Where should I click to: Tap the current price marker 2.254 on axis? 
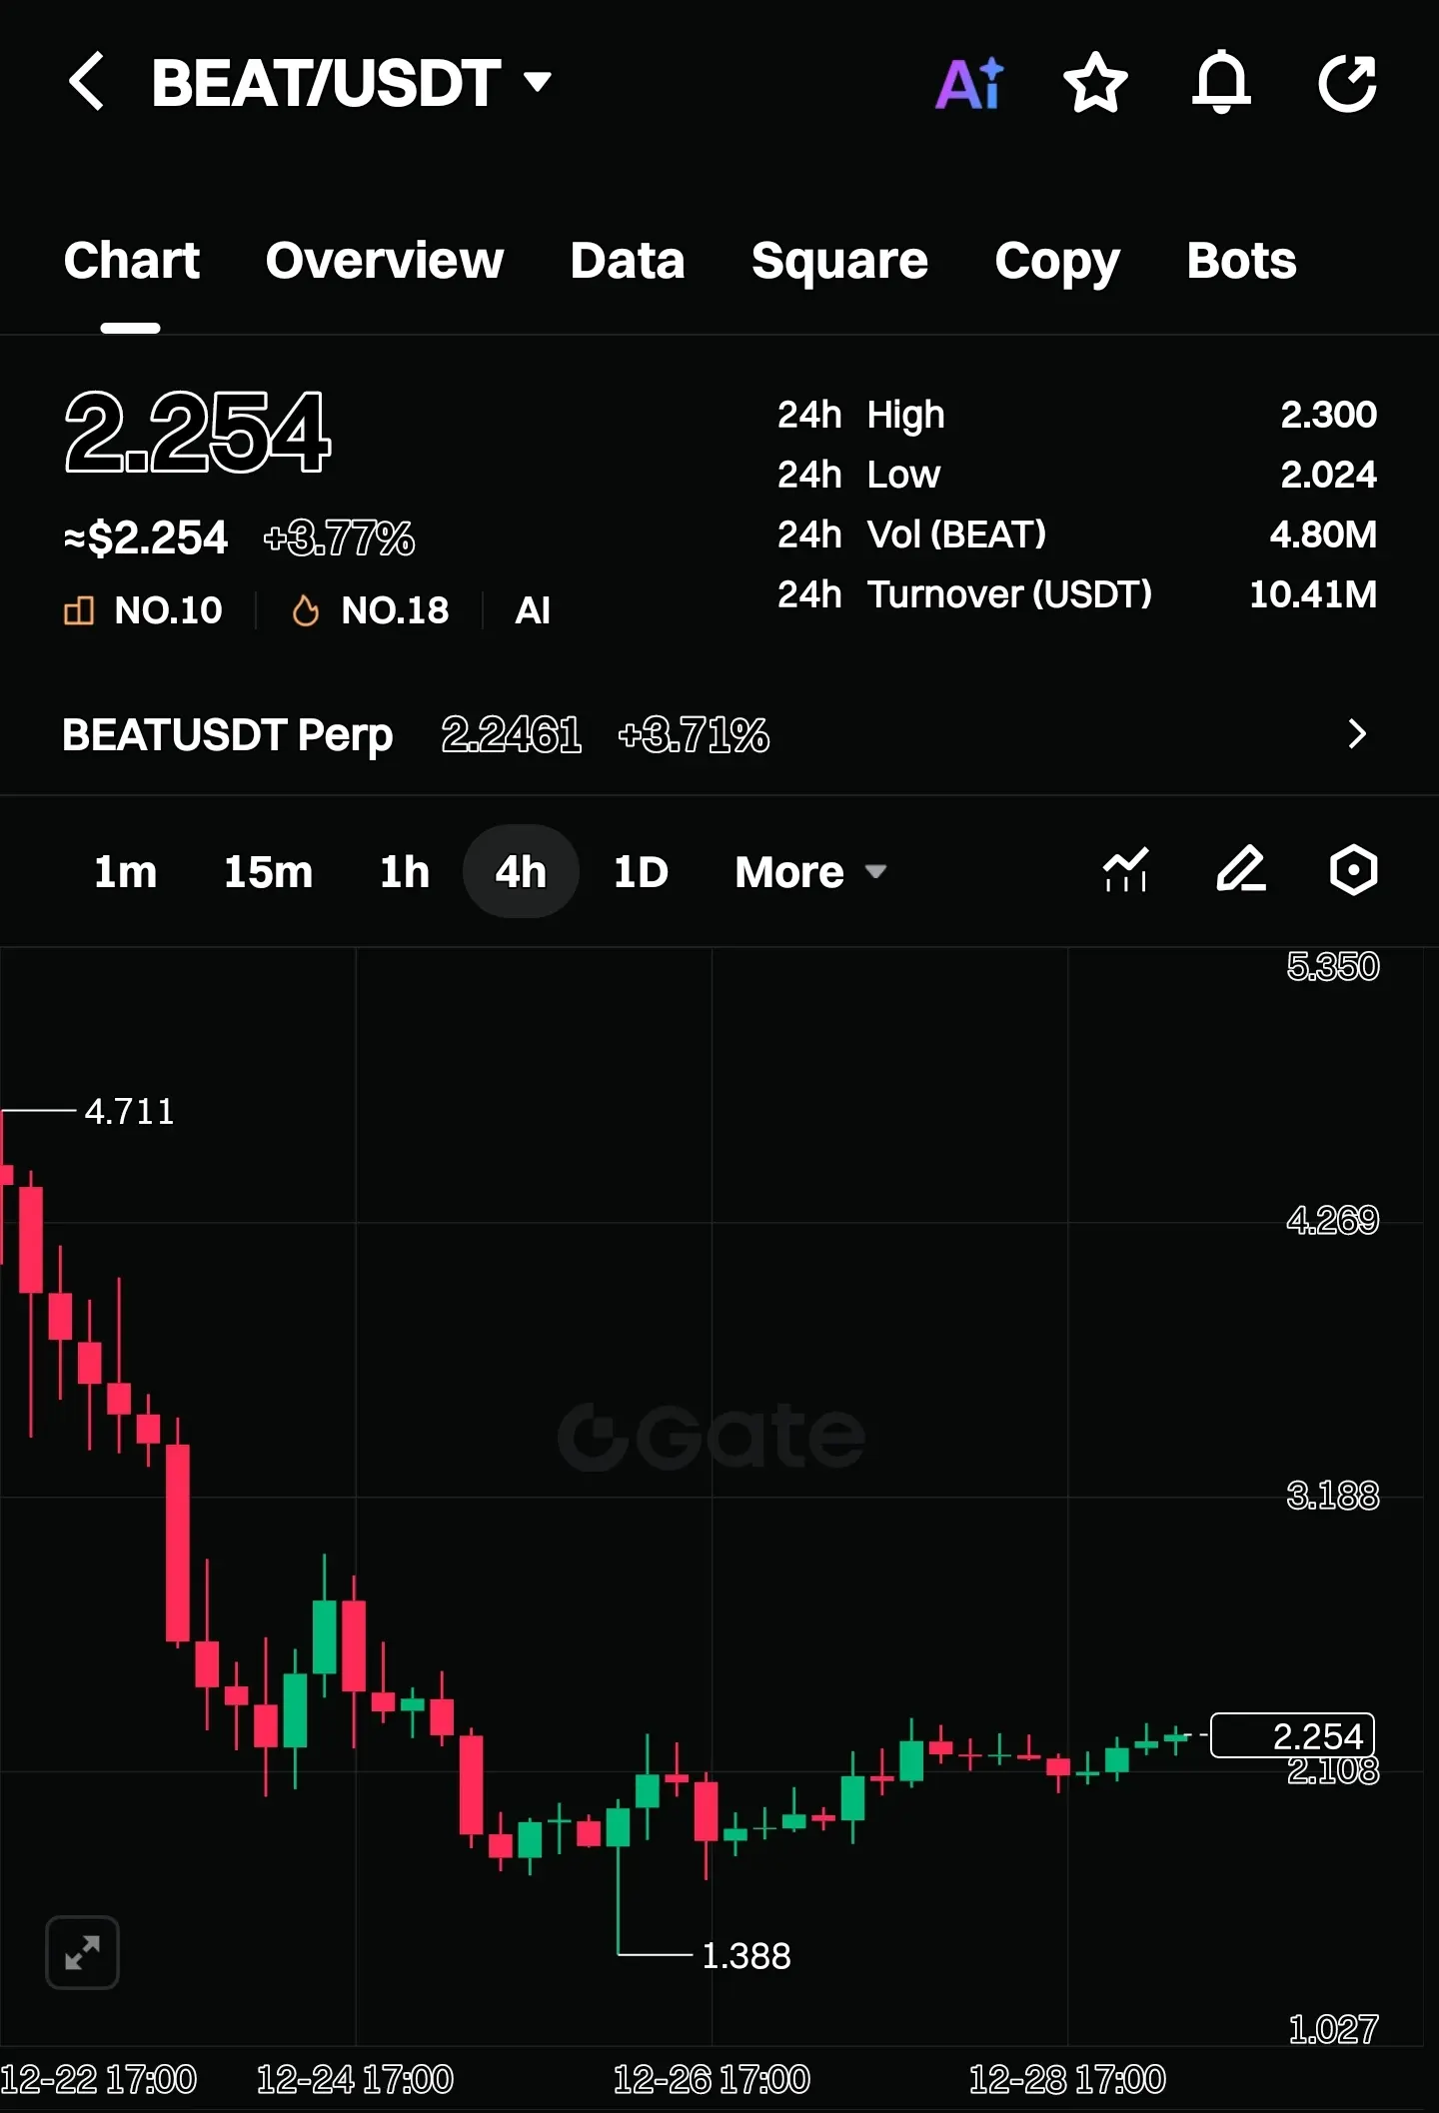tap(1293, 1736)
